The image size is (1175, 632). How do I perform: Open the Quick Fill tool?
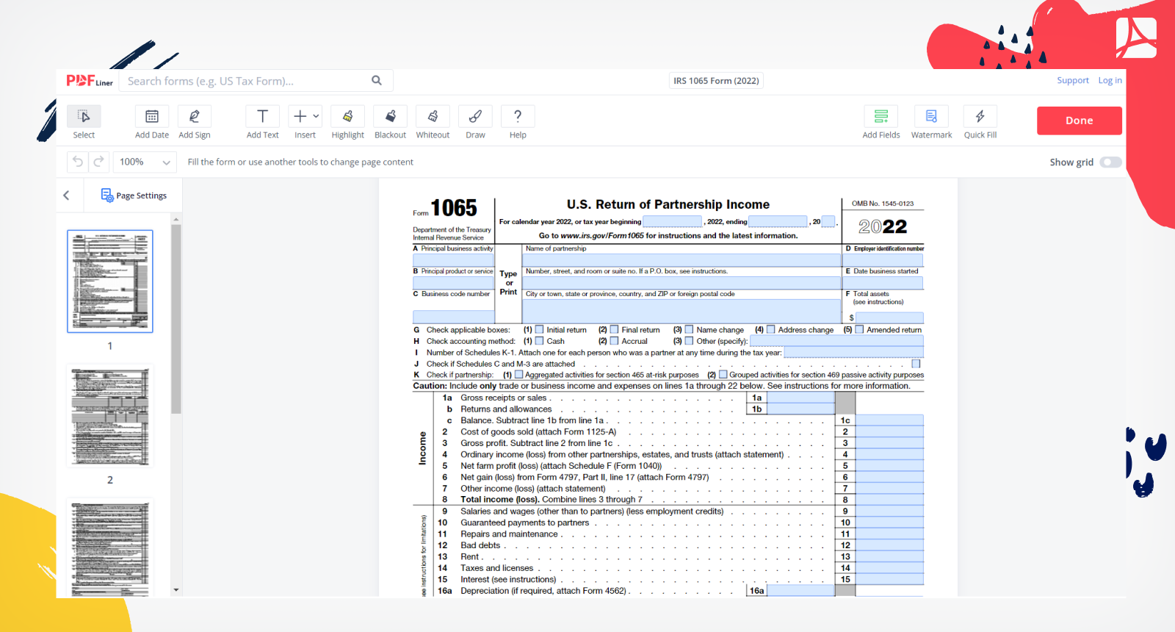(980, 116)
